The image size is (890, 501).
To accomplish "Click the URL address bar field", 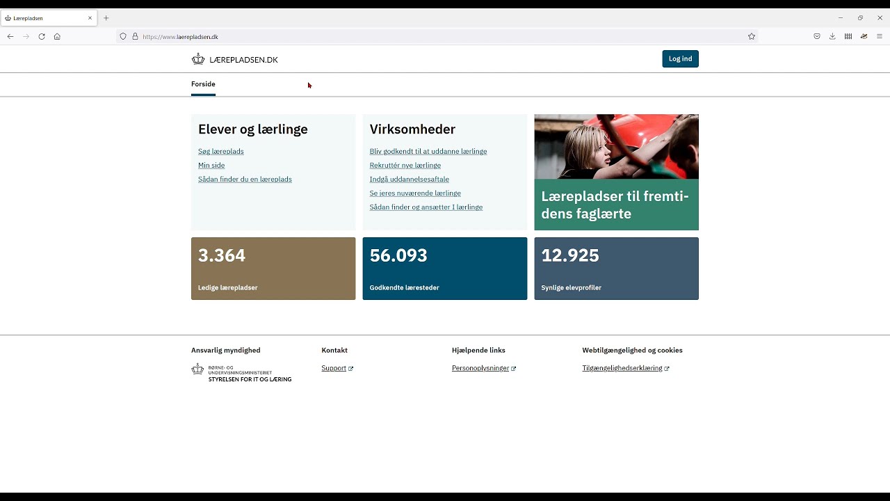I will (438, 36).
